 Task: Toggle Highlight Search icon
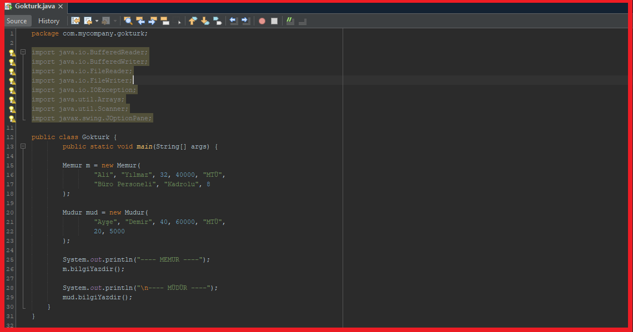point(165,21)
